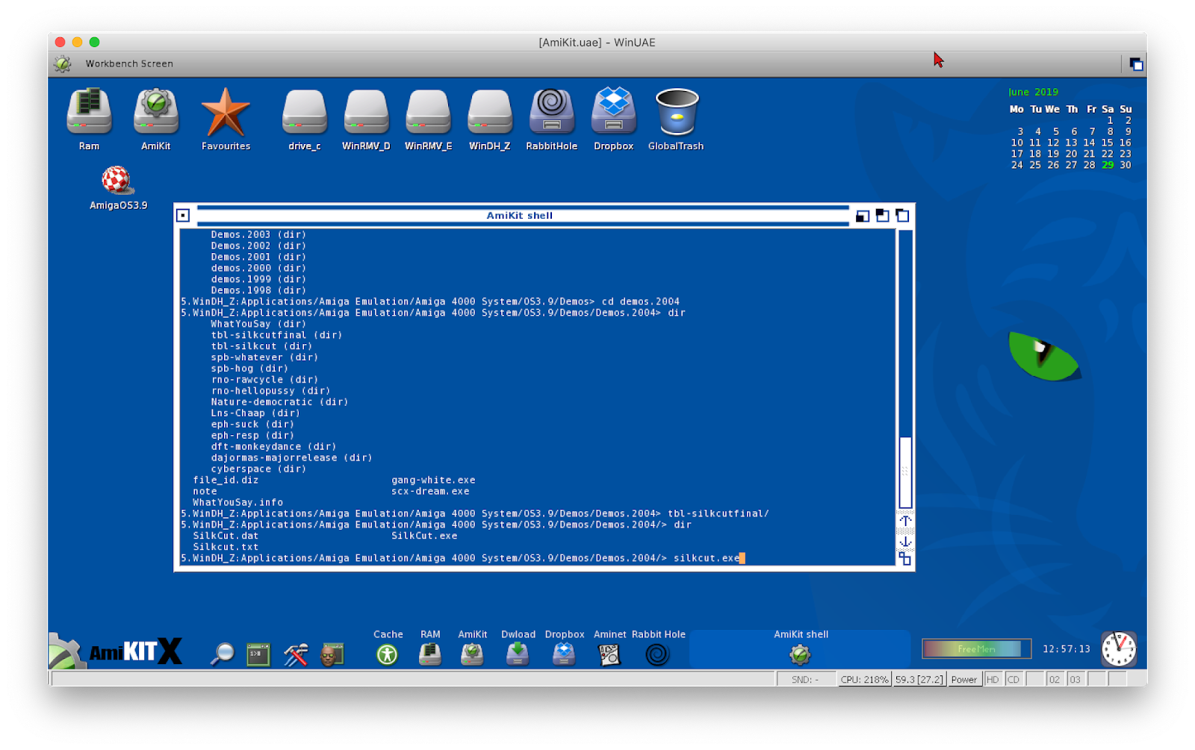Click WhatYouSay.info in shell listing

[238, 503]
